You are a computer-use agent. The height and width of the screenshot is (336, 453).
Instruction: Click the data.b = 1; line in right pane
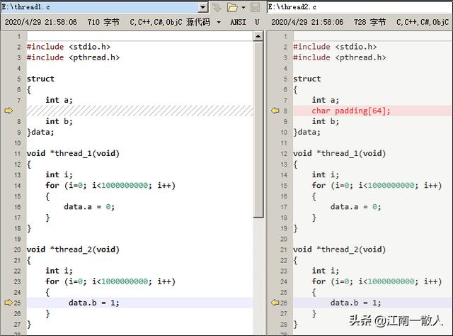353,303
